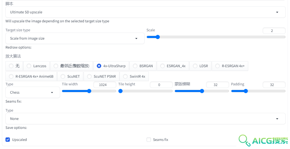Click the Tile width slider

coord(89,91)
